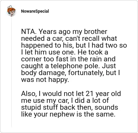The image size is (138, 133).
Task: Click on the first comment paragraph
Action: click(74, 56)
